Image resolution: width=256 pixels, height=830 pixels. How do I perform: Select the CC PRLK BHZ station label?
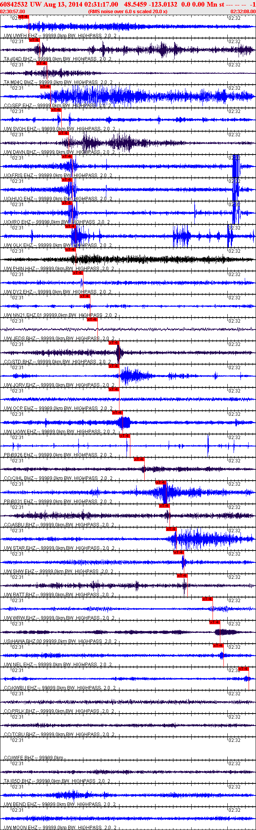(x=59, y=711)
